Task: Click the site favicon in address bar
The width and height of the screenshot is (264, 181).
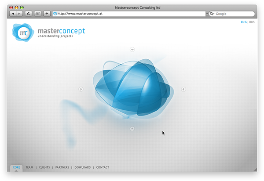Action: click(55, 14)
